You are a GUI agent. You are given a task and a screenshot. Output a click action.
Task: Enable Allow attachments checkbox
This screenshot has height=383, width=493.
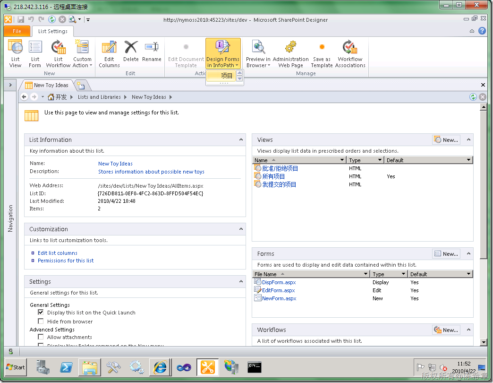(41, 337)
